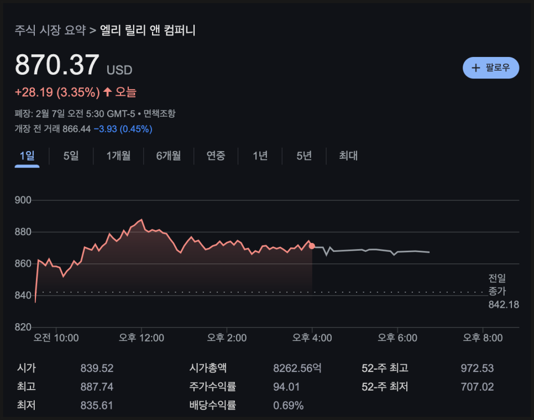Screen dimensions: 534x420
Task: Click the 52-주 최고 value 972.53
Action: [478, 368]
